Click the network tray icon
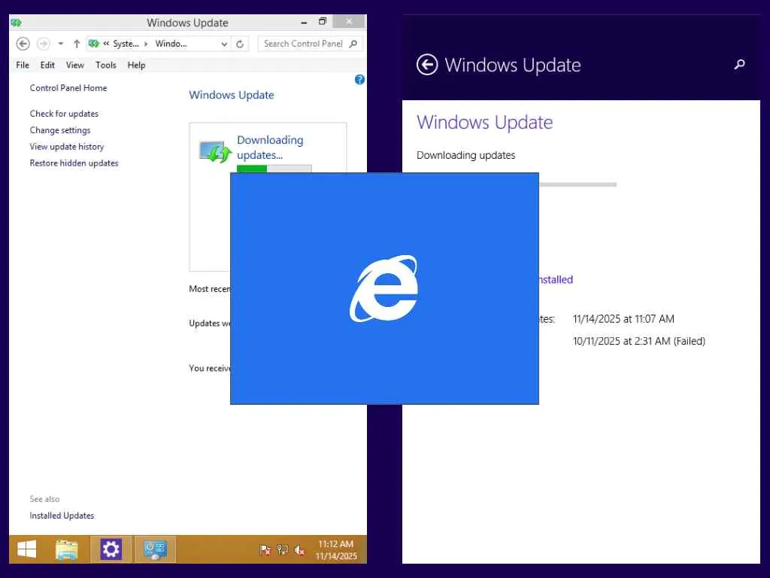This screenshot has width=770, height=578. [x=283, y=550]
